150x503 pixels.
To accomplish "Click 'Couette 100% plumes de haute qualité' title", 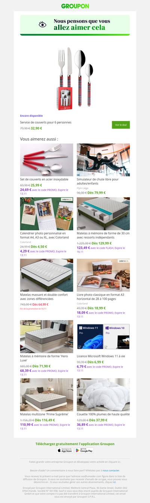I will tap(103, 414).
